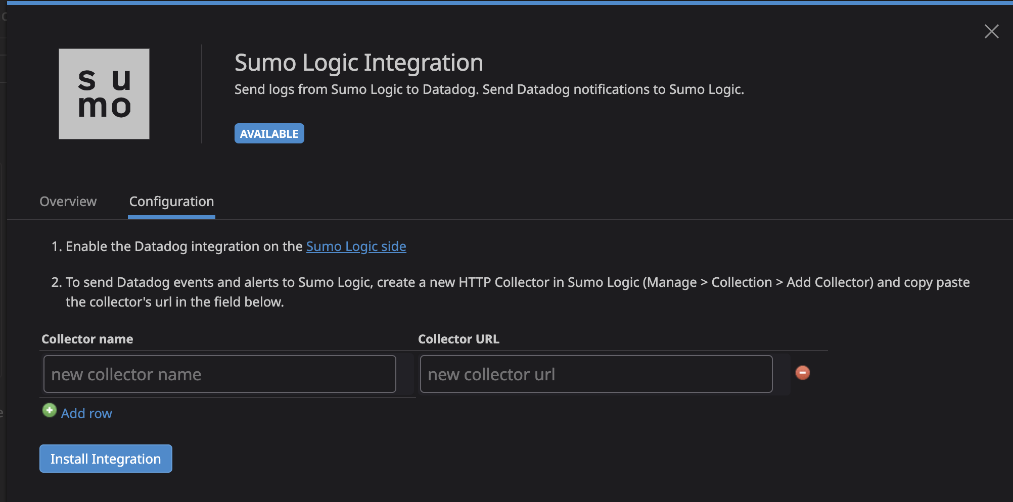Open the Sumo Logic side link
This screenshot has width=1013, height=502.
pos(356,246)
